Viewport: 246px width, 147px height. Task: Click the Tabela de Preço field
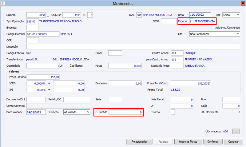[177, 66]
